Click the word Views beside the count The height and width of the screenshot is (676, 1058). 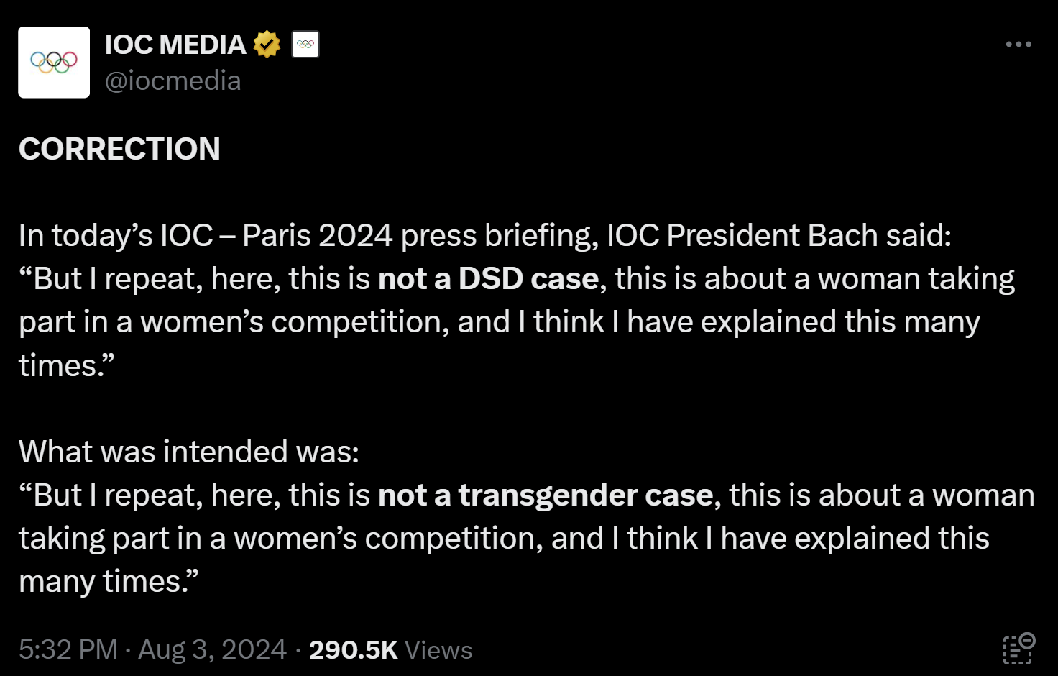tap(438, 649)
